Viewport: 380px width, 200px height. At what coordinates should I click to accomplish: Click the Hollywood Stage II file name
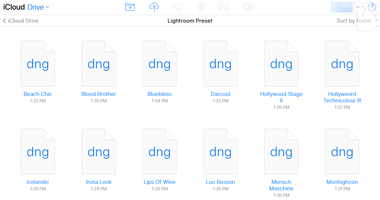[x=281, y=97]
